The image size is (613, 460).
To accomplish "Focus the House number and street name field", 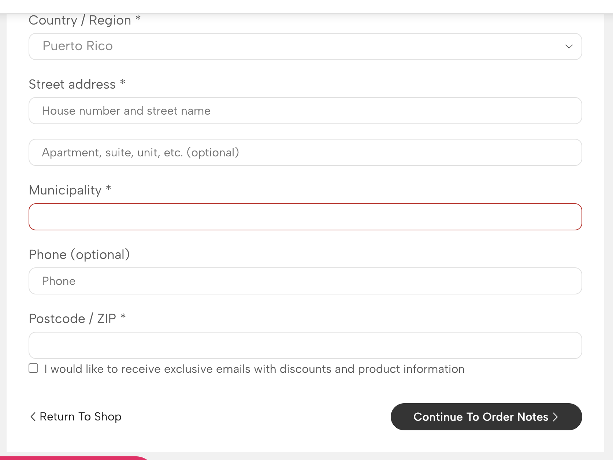I will 305,111.
